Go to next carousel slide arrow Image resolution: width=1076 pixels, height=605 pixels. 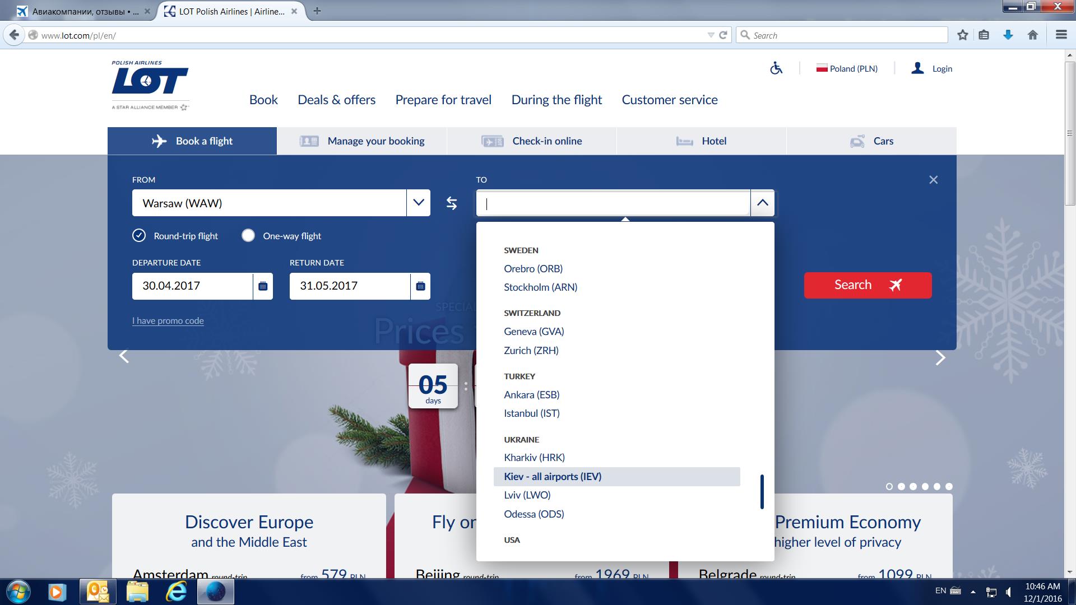[940, 357]
